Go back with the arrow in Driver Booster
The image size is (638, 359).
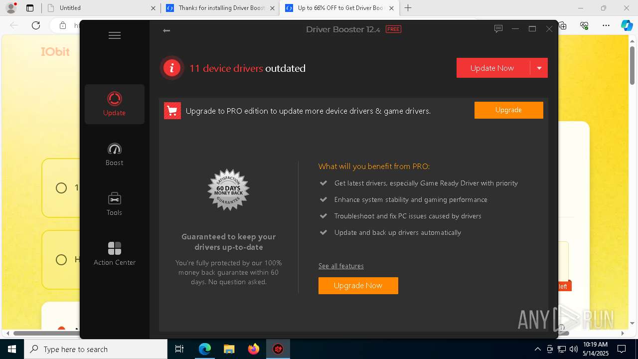(x=166, y=30)
